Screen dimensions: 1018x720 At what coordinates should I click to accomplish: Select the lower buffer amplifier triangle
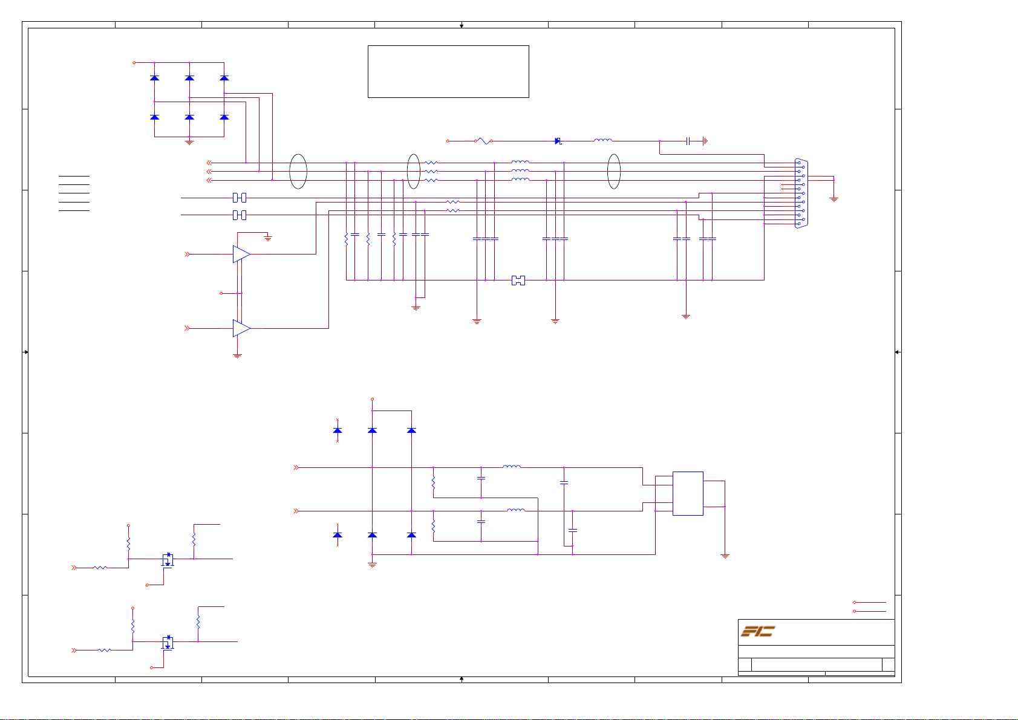click(242, 328)
